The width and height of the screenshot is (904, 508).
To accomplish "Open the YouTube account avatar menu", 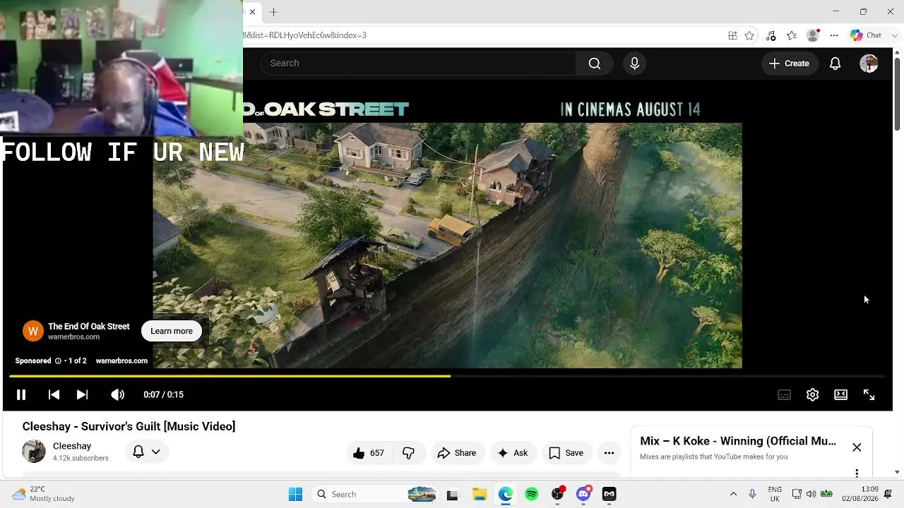I will tap(869, 64).
